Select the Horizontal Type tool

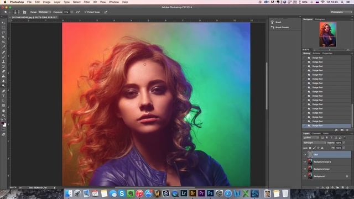(3, 96)
